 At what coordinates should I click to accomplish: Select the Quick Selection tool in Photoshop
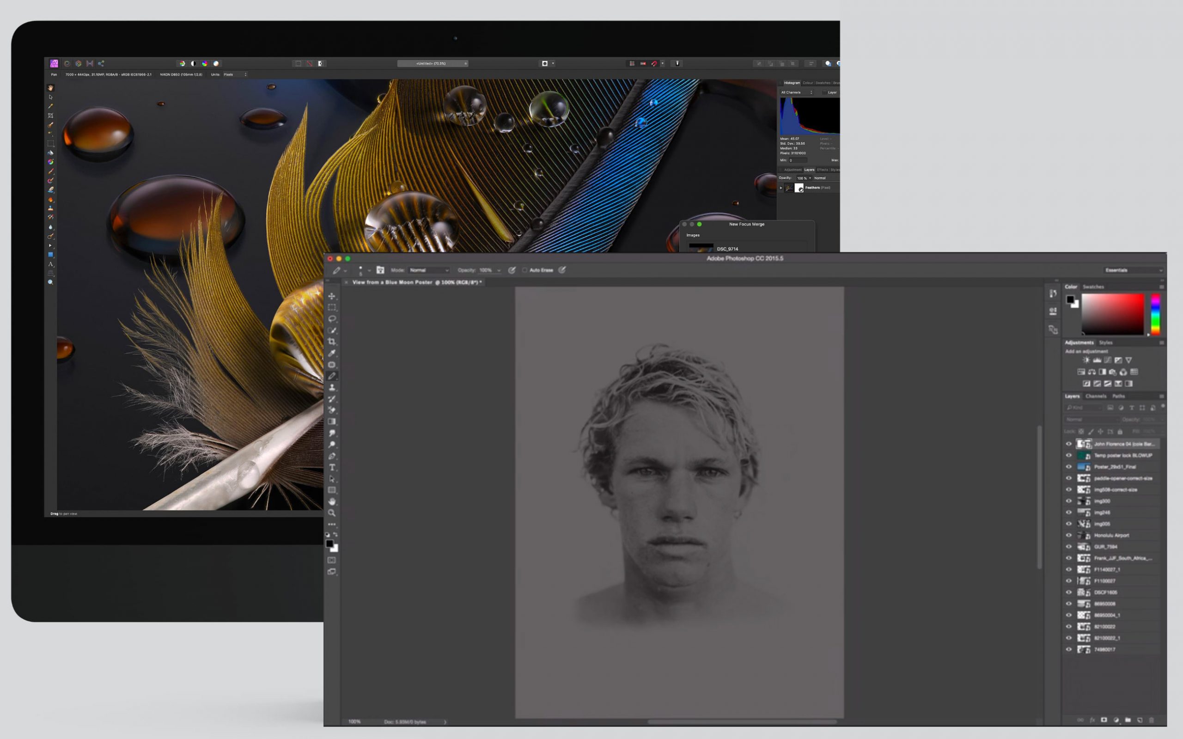(332, 330)
